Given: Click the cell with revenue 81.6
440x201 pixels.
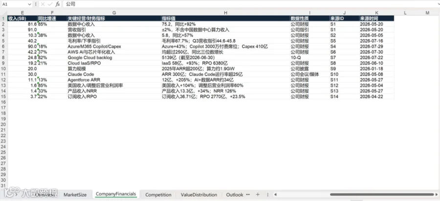Looking at the screenshot, I should (x=22, y=24).
